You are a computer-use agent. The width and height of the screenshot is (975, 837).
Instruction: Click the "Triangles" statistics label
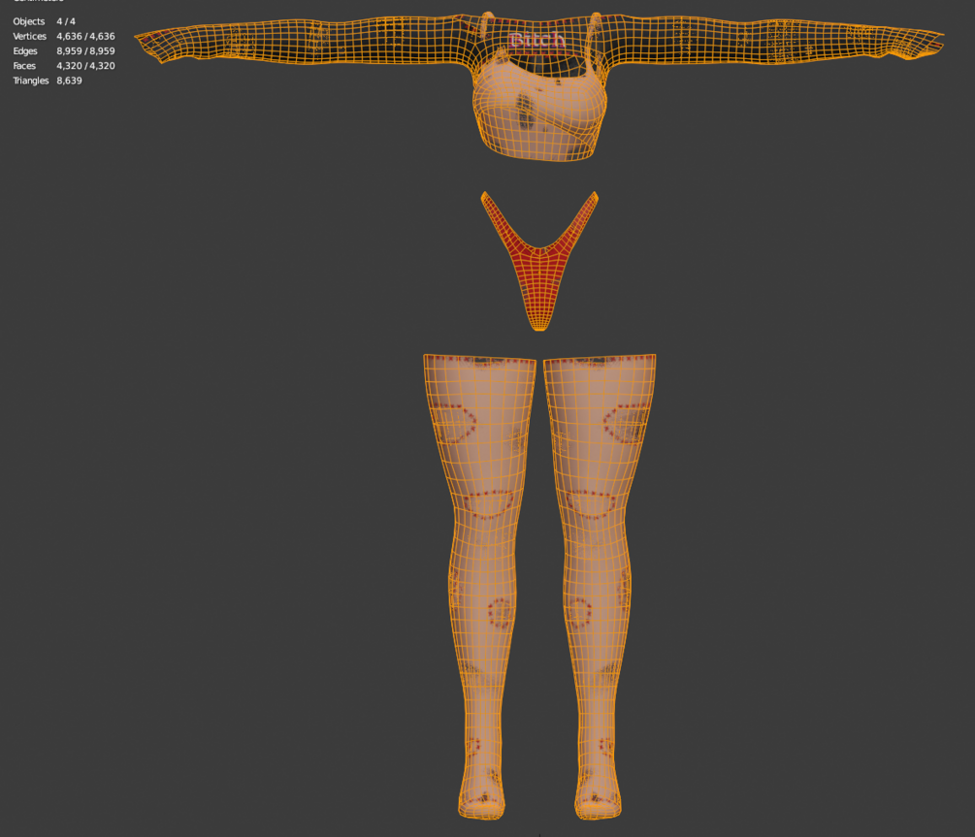tap(30, 80)
